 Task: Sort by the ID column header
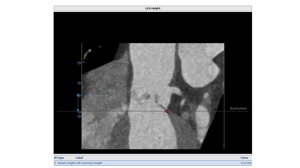pyautogui.click(x=55, y=158)
